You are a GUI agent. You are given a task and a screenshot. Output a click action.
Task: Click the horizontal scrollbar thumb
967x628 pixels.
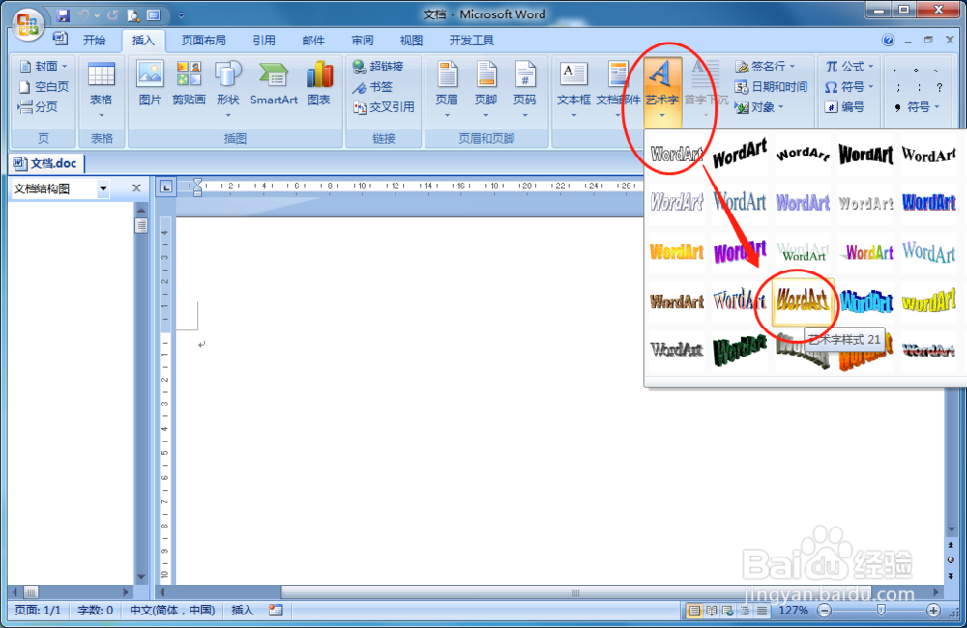(575, 593)
